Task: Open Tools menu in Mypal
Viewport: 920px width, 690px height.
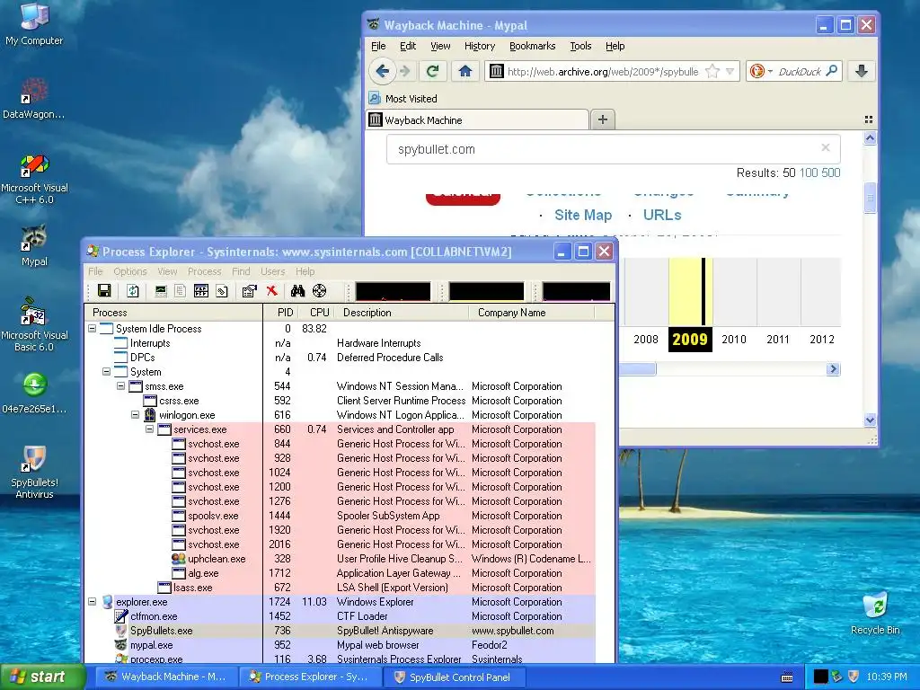Action: (580, 46)
